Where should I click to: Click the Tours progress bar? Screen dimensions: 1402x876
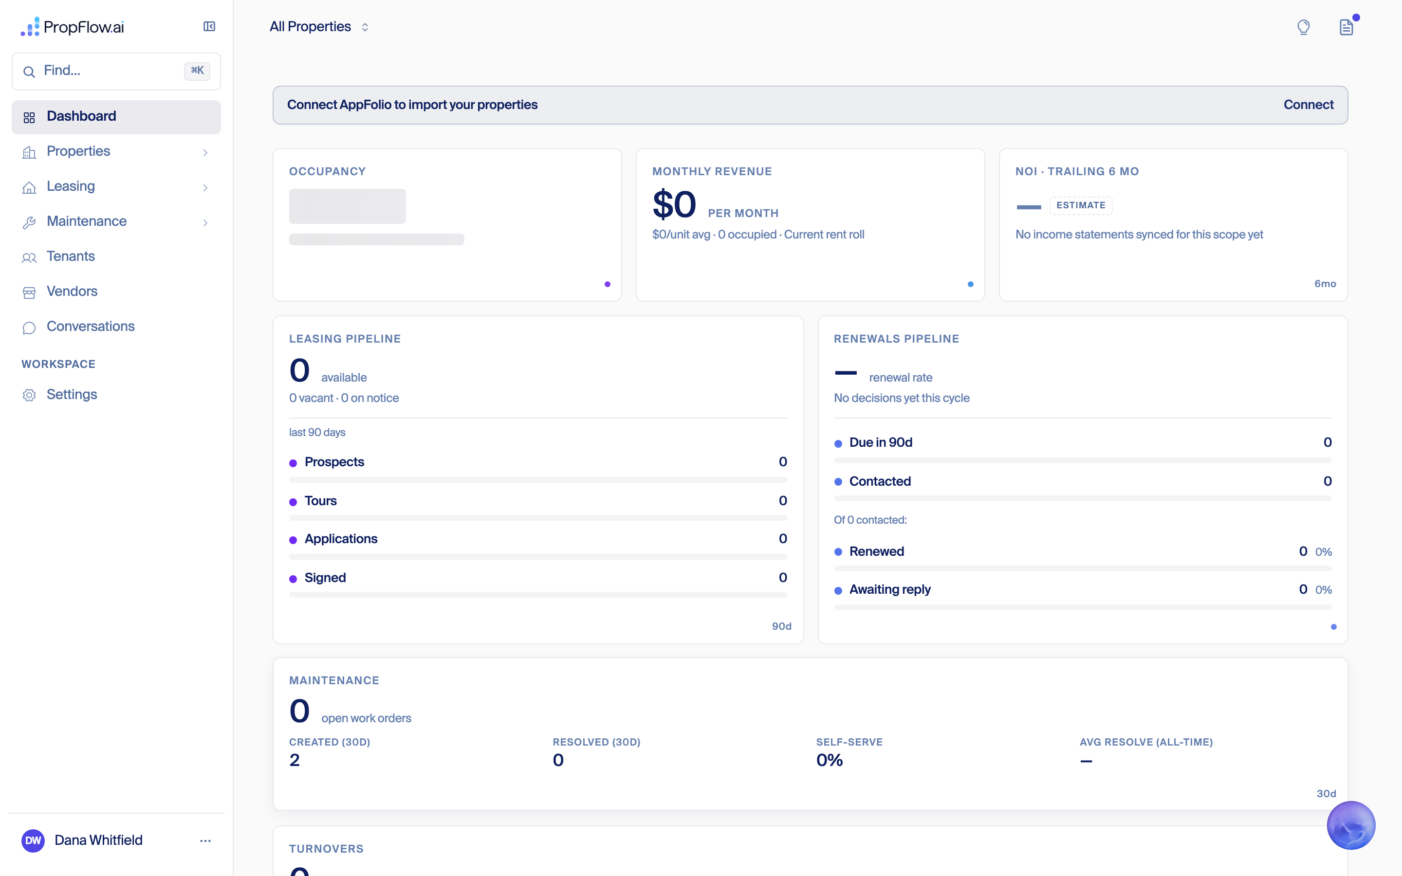(538, 518)
